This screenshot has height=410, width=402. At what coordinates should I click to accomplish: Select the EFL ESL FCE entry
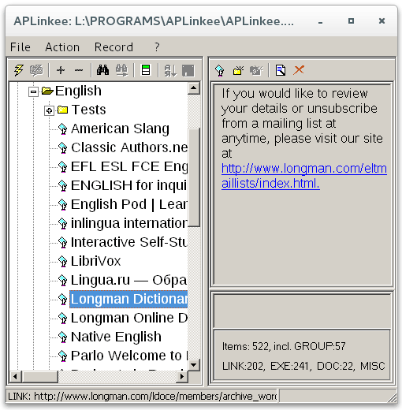129,166
